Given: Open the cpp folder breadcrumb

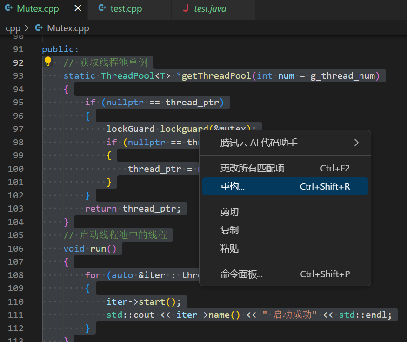Looking at the screenshot, I should 13,28.
